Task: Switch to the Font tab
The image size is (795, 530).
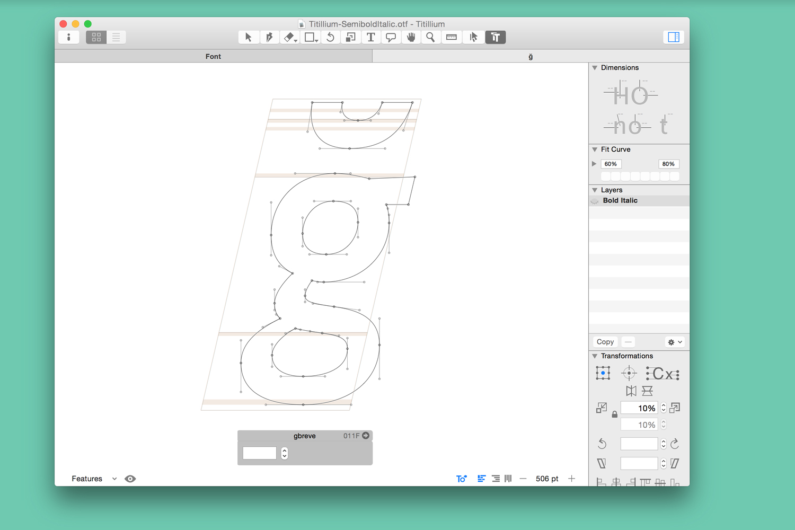Action: [213, 56]
